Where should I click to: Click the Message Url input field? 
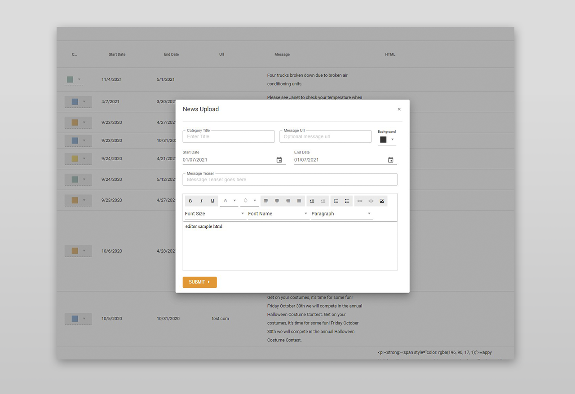(326, 136)
